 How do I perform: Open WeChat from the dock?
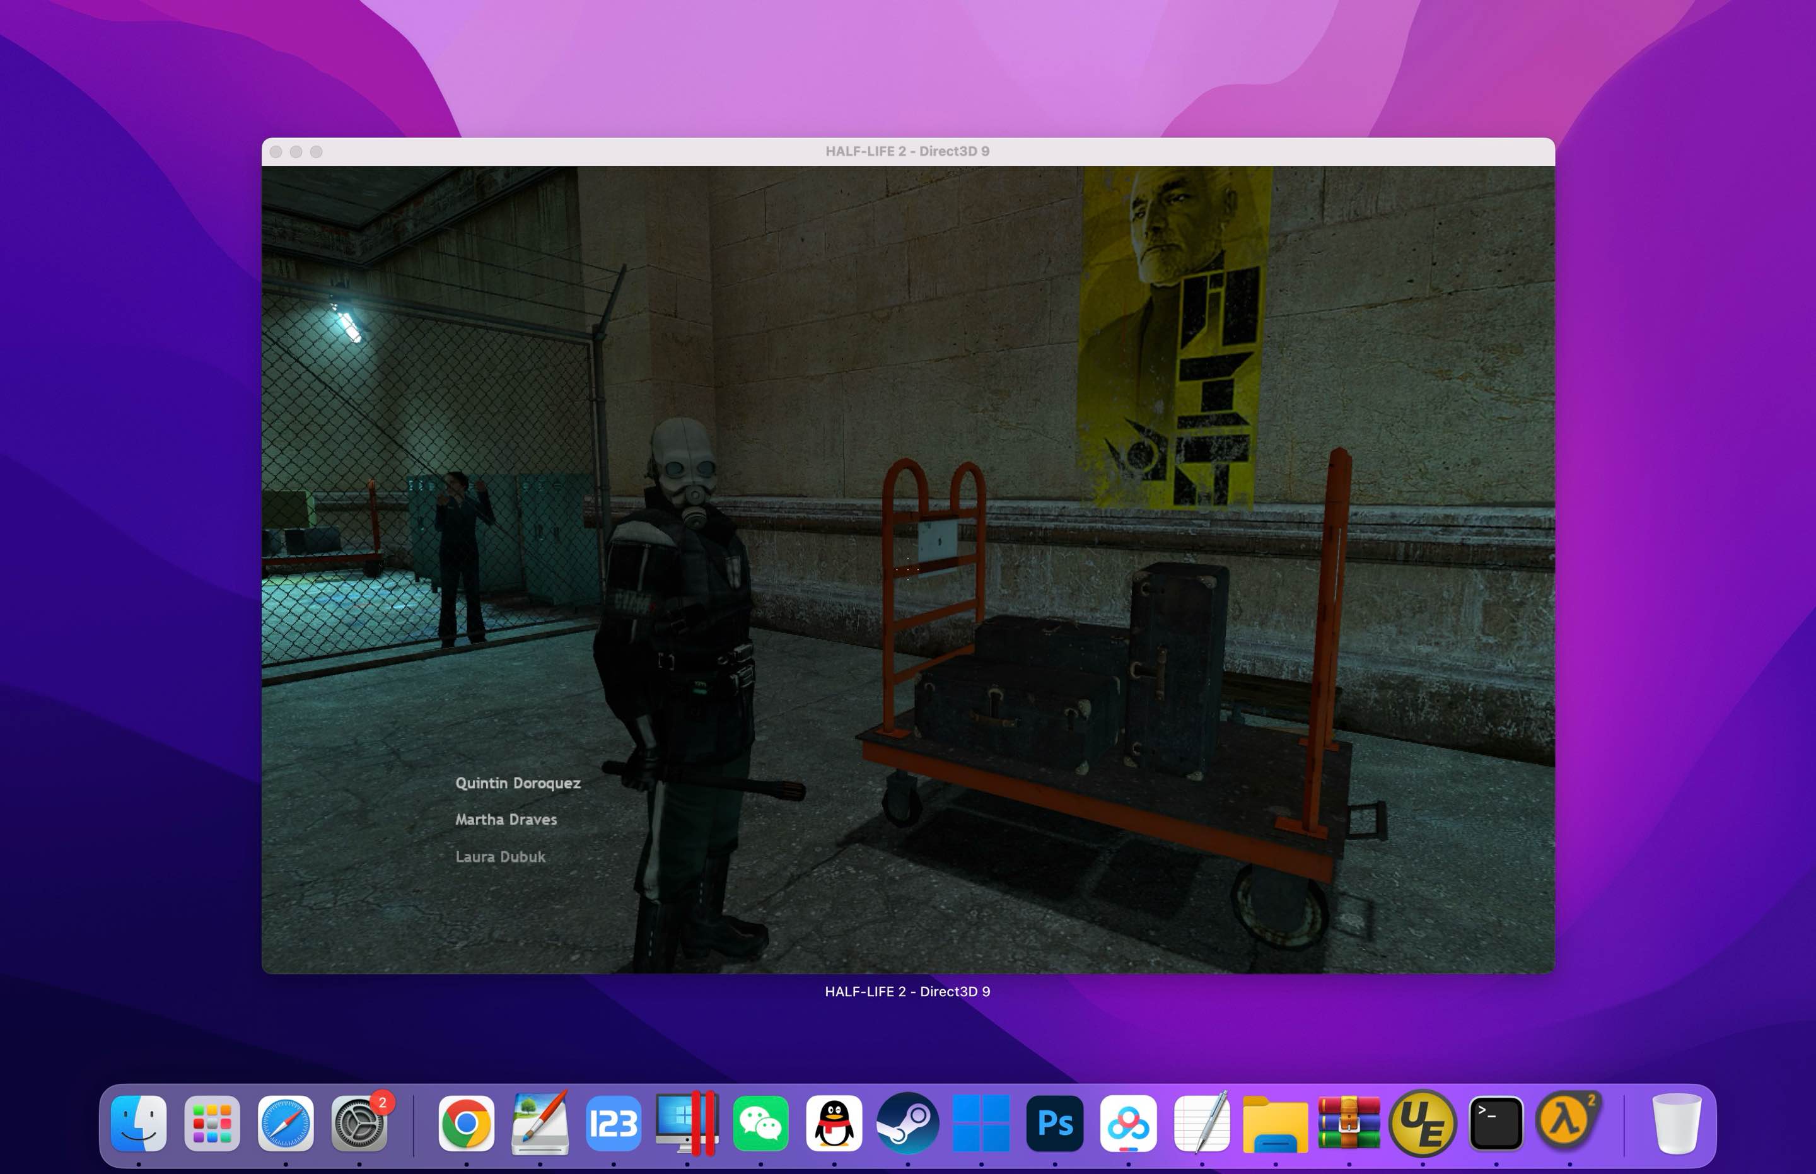click(x=761, y=1123)
